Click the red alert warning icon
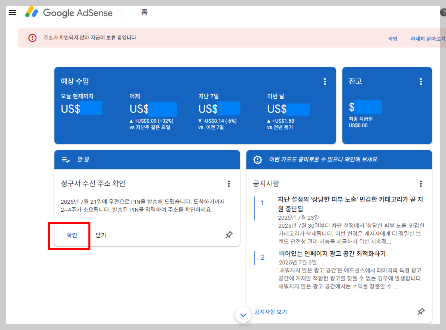446x330 pixels. point(32,38)
